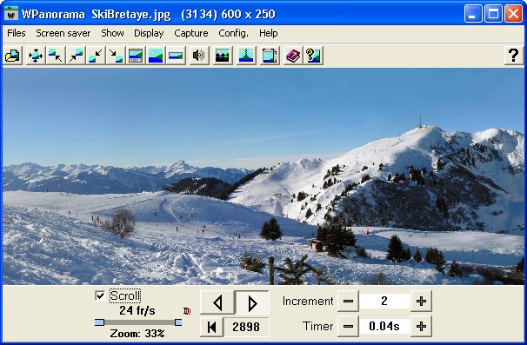Click the 24 fr/s frame rate label
Viewport: 527px width, 345px height.
tap(137, 310)
